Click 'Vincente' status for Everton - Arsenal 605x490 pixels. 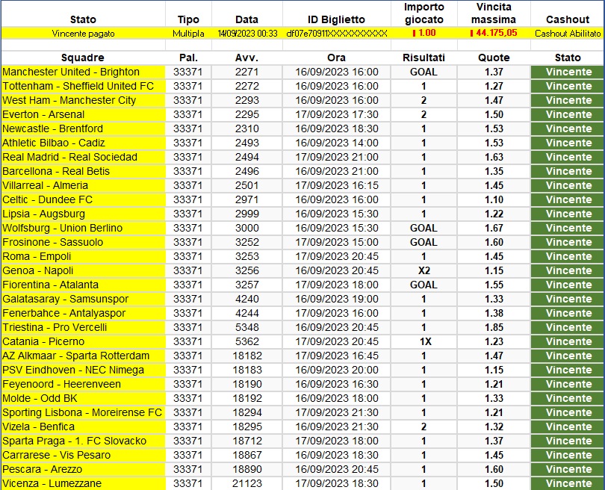(x=568, y=115)
